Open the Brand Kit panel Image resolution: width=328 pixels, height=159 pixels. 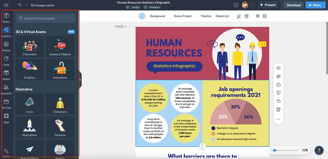(x=6, y=89)
